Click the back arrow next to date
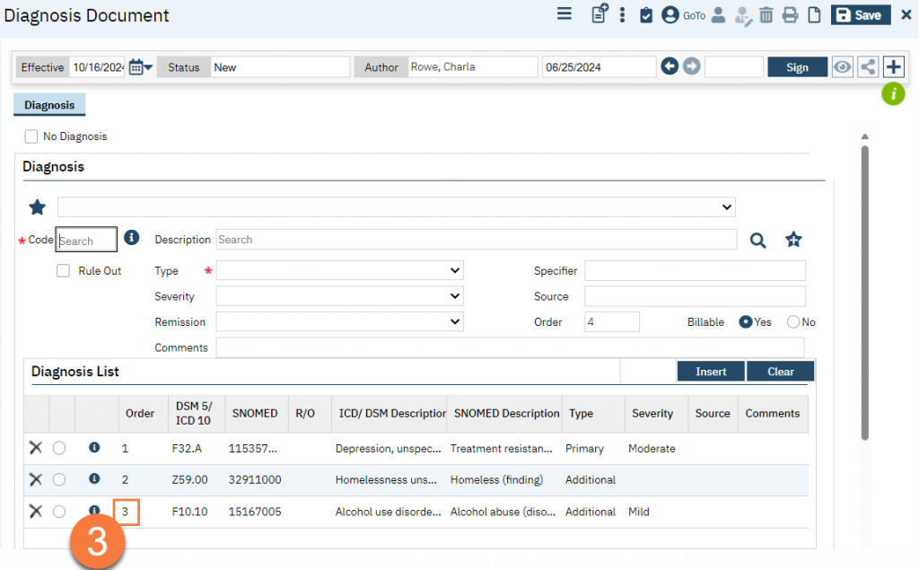This screenshot has width=919, height=570. pos(670,67)
